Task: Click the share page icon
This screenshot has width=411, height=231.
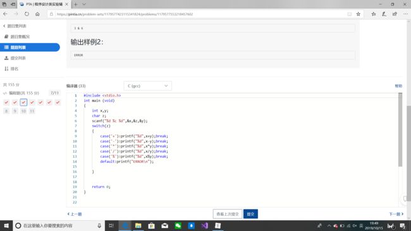Action: point(395,14)
